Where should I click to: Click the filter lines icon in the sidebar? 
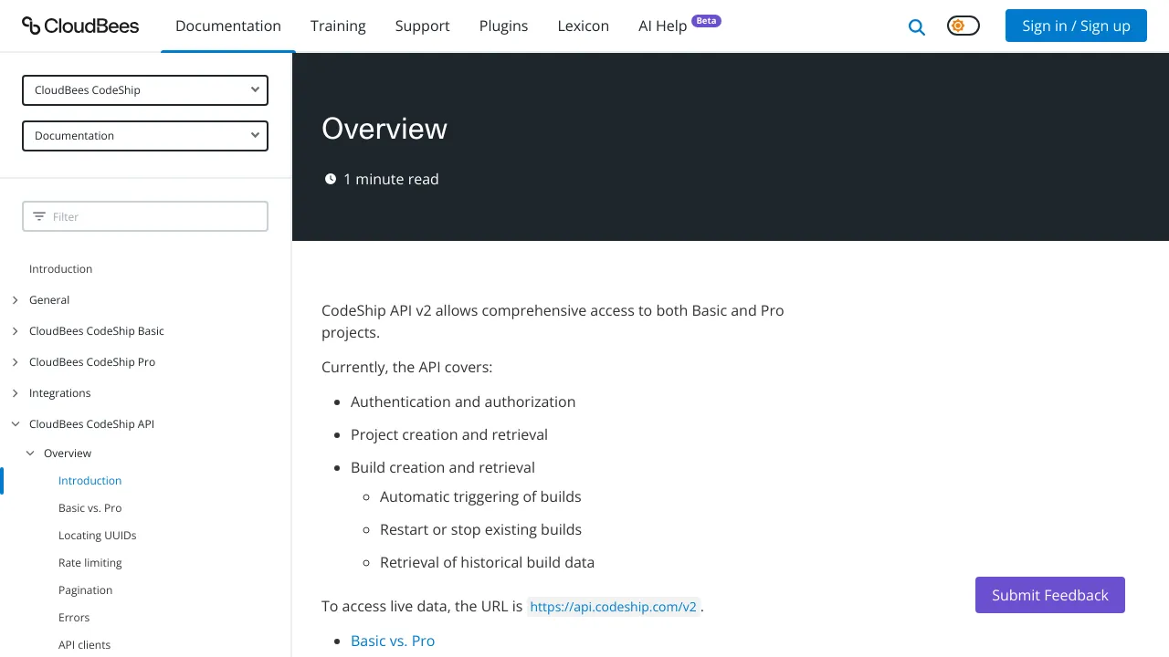[x=39, y=216]
